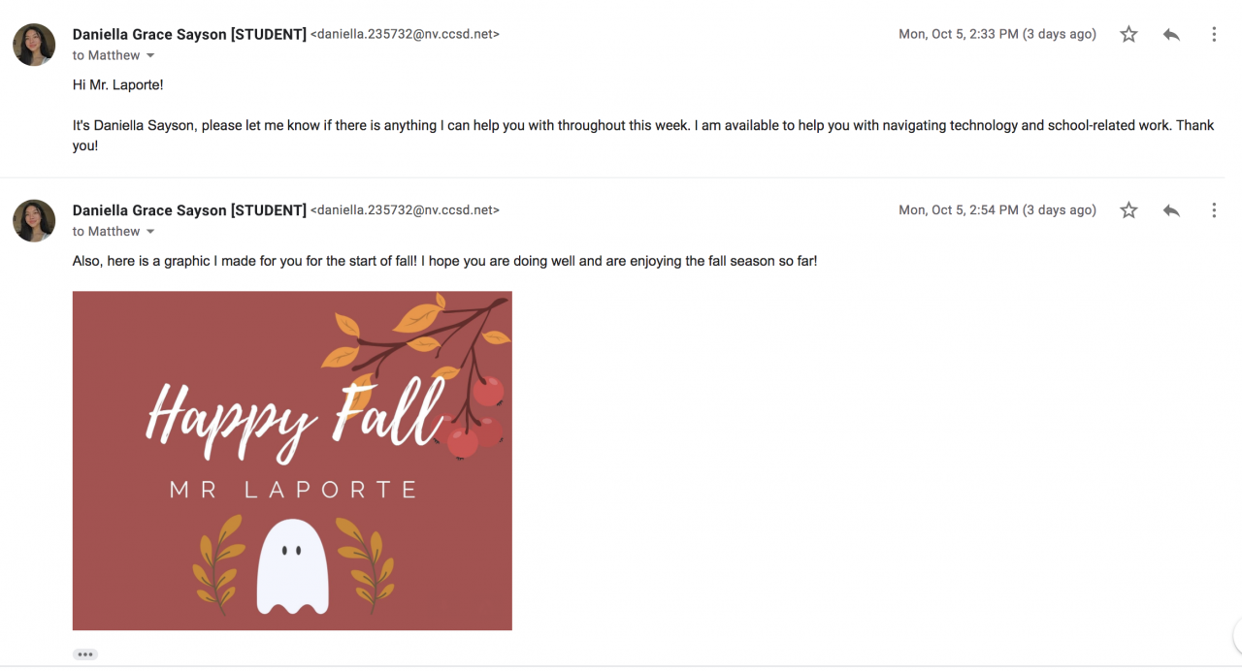The image size is (1242, 671).
Task: Click Daniella's avatar on the second message
Action: [x=34, y=220]
